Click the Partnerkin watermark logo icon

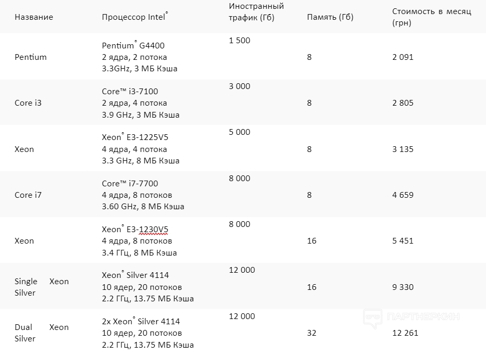pyautogui.click(x=372, y=316)
